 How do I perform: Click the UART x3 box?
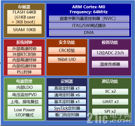pyautogui.click(x=110, y=101)
